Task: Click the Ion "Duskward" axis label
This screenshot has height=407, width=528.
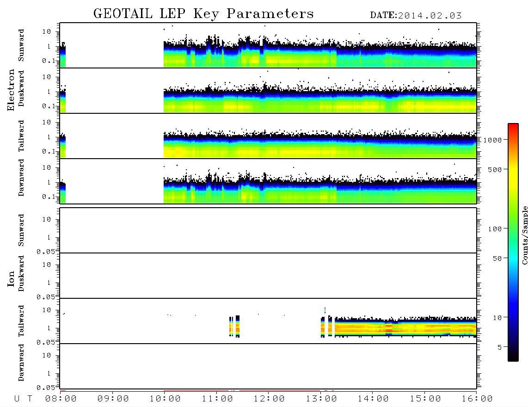Action: click(21, 273)
